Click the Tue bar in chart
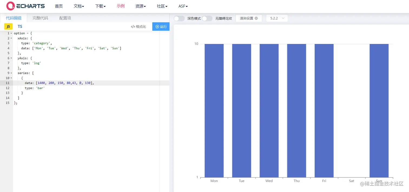Image resolution: width=409 pixels, height=192 pixels. (x=242, y=110)
